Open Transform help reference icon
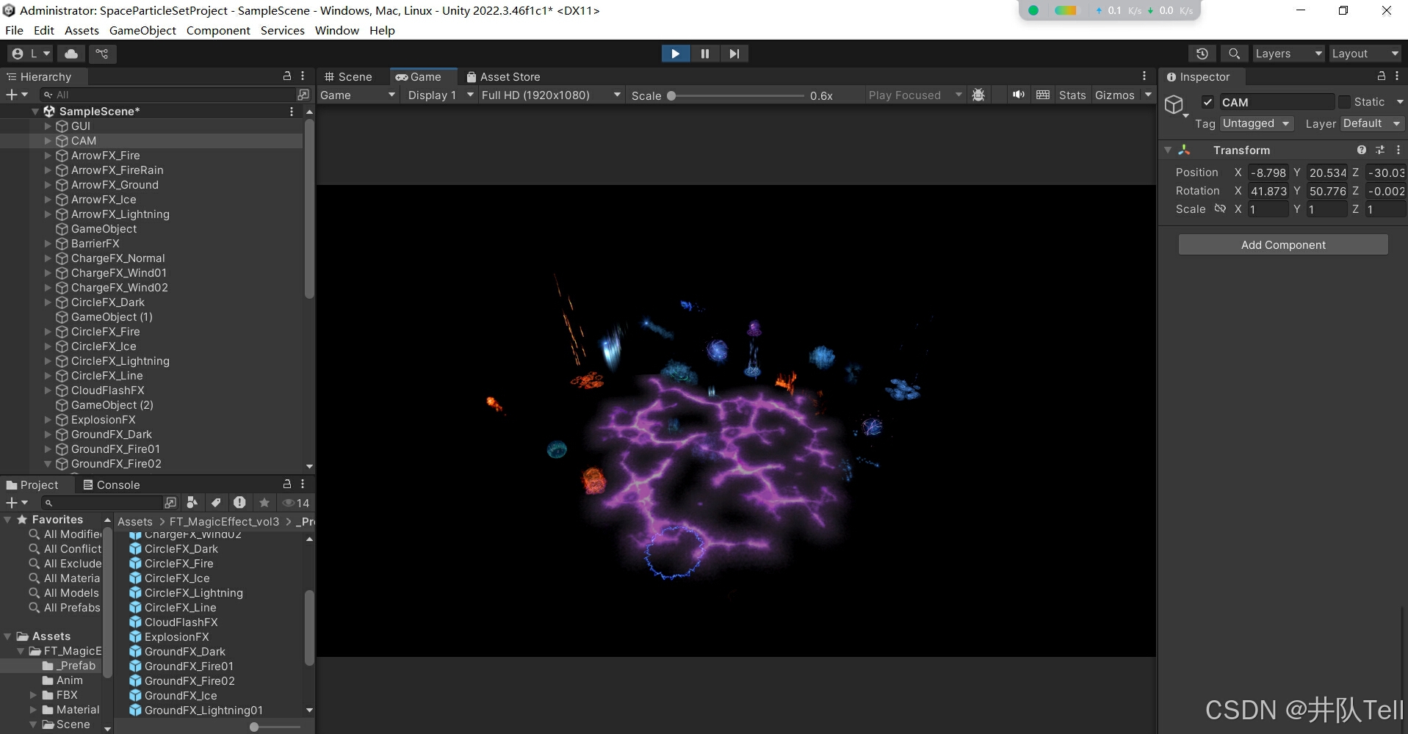1408x734 pixels. (1362, 150)
